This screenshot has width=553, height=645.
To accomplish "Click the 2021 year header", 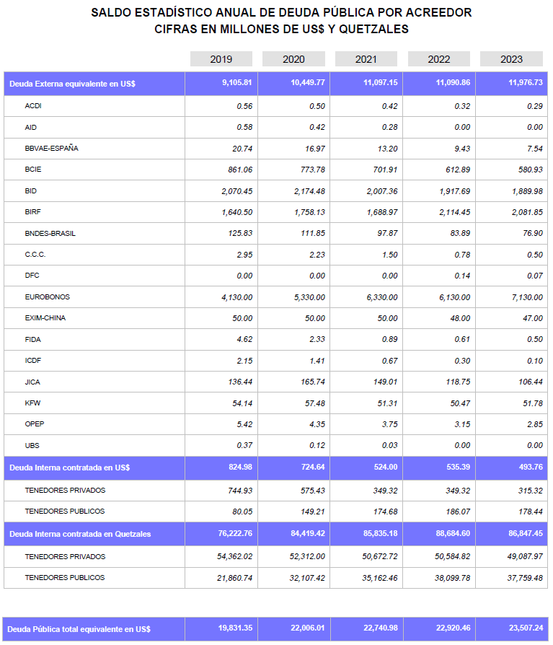I will click(x=366, y=59).
